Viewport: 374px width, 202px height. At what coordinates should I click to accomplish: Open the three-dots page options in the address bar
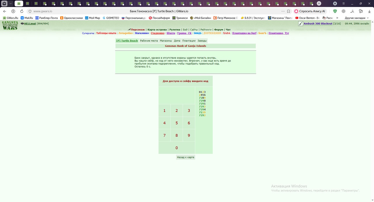pyautogui.click(x=283, y=11)
